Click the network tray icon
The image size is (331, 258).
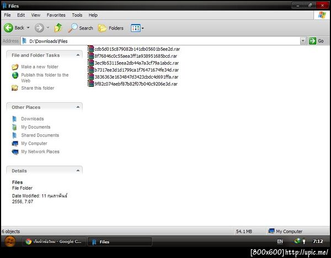click(297, 241)
